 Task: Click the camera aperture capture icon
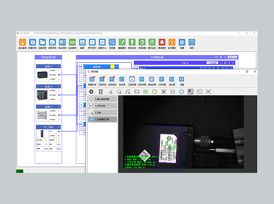(x=91, y=91)
